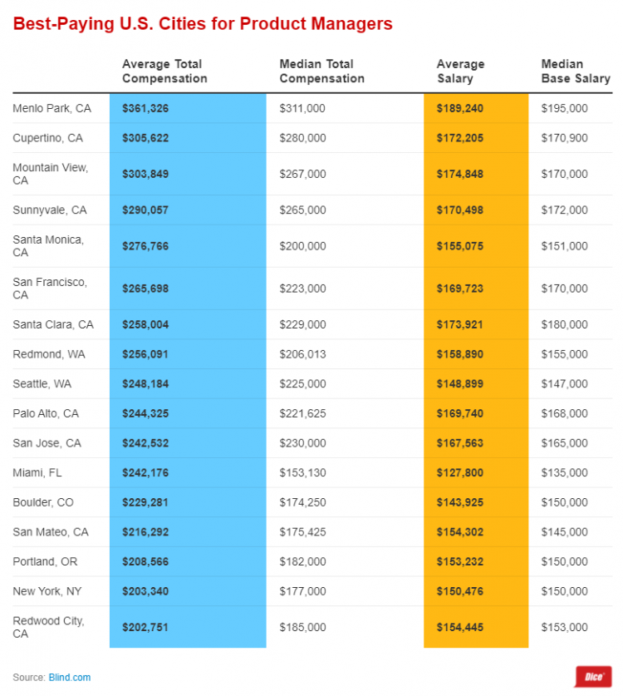Click the $154,445 orange-highlighted cell
The height and width of the screenshot is (696, 623).
tap(460, 627)
